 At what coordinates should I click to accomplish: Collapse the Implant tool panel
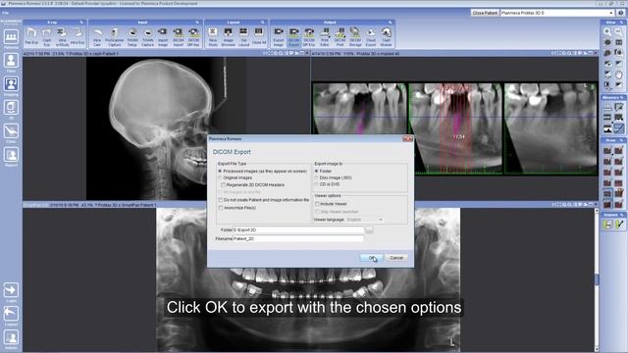[x=621, y=215]
